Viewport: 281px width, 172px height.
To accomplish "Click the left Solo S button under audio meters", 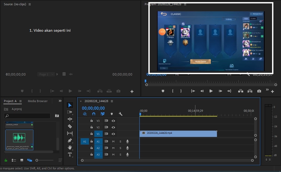I will point(266,159).
